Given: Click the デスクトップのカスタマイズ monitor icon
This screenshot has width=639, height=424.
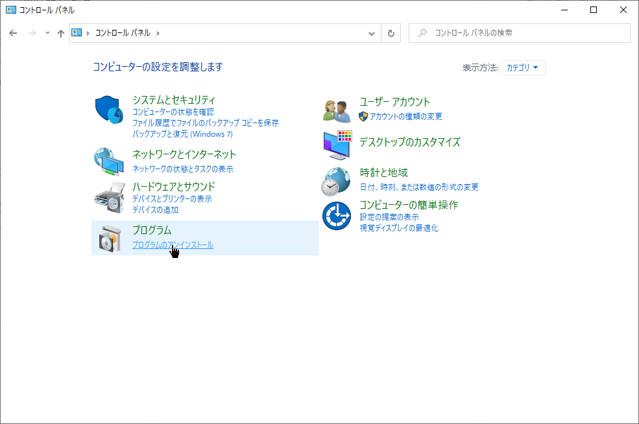Looking at the screenshot, I should pyautogui.click(x=337, y=145).
